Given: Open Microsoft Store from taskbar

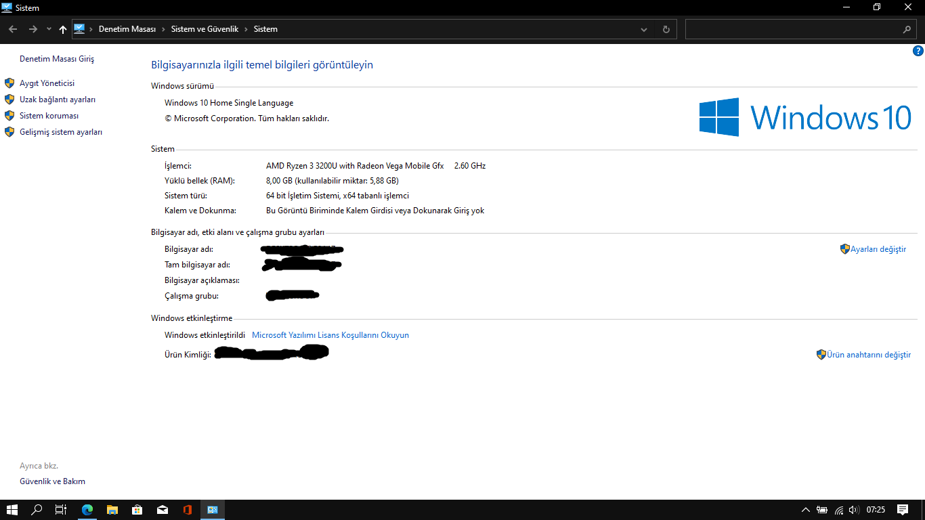Looking at the screenshot, I should tap(137, 510).
